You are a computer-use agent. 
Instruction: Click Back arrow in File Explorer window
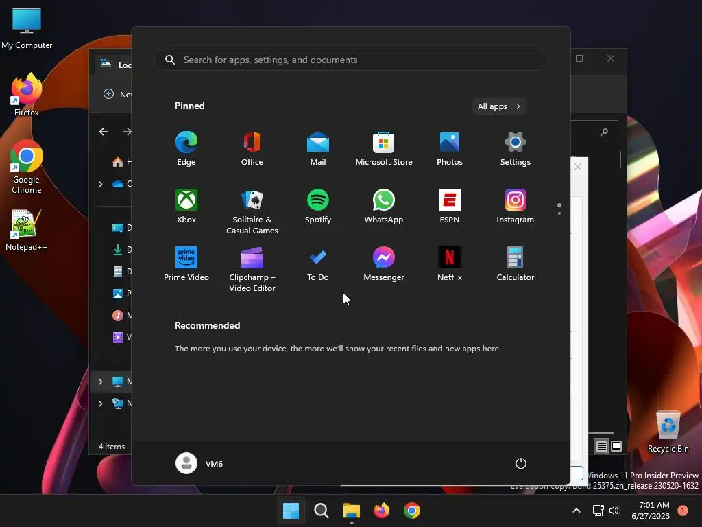tap(104, 132)
